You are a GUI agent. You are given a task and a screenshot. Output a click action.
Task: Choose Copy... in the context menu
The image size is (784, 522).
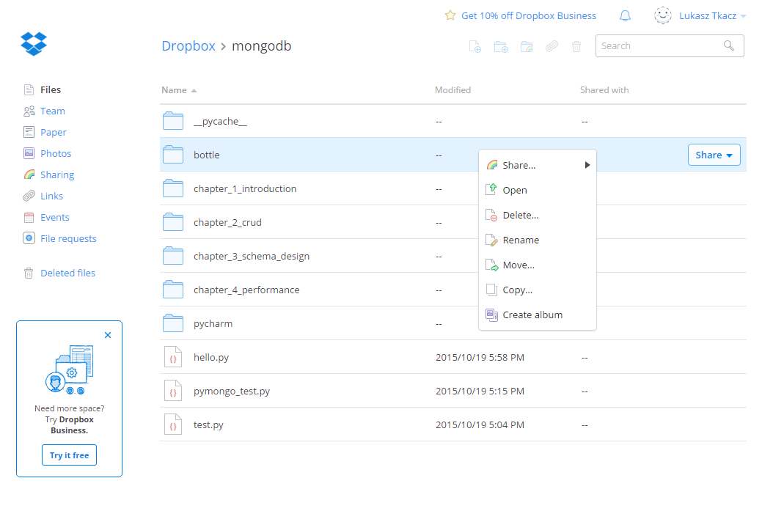coord(538,290)
